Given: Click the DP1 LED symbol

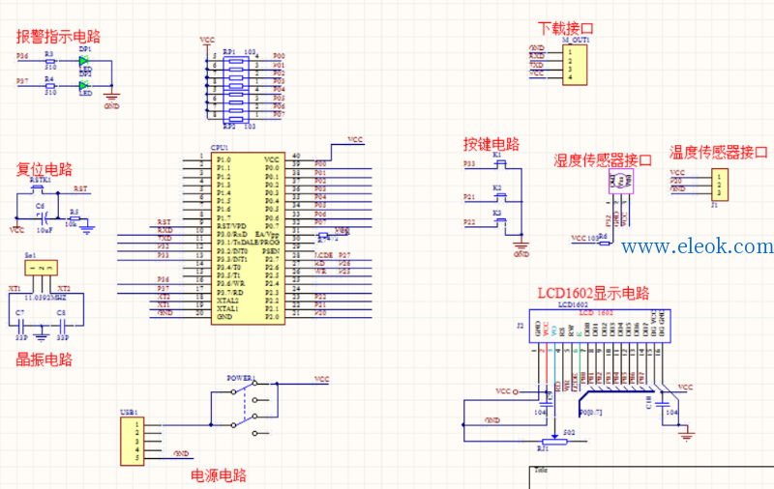Looking at the screenshot, I should coord(84,61).
